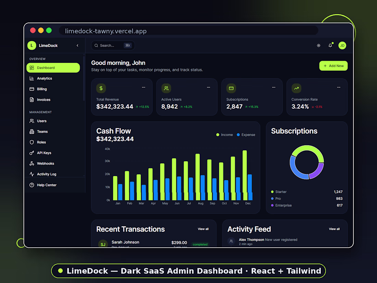
Task: Open Total Revenue card options menu
Action: tap(144, 87)
